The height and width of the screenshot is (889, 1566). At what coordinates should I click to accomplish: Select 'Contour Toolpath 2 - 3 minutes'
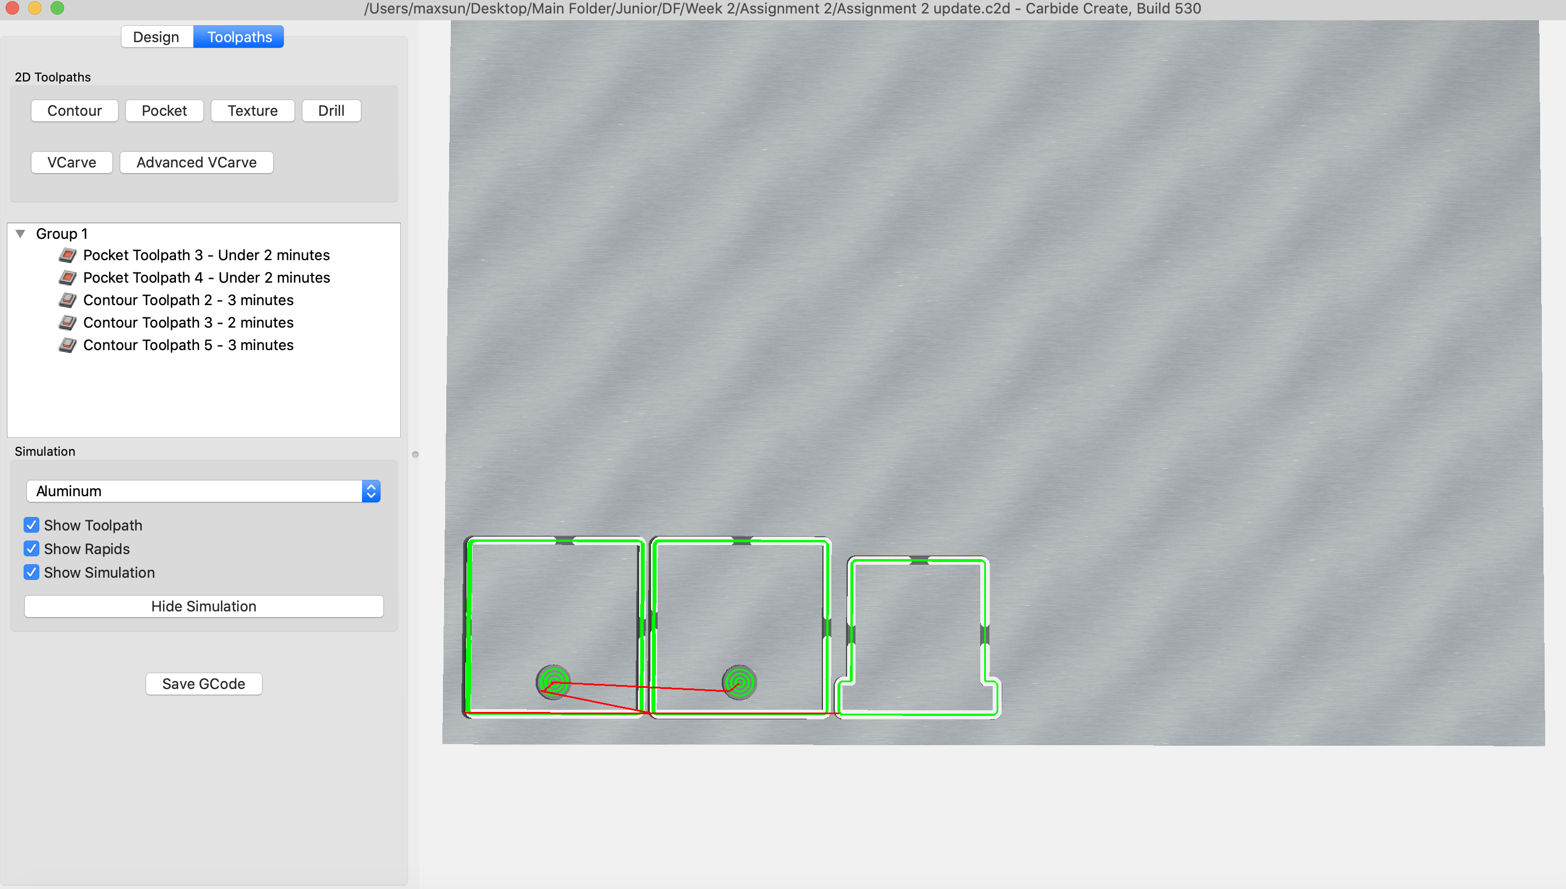[x=188, y=301]
